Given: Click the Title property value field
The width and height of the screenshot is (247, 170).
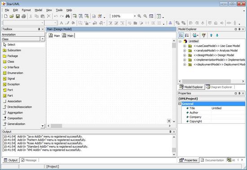Looking at the screenshot, I should click(x=228, y=108).
